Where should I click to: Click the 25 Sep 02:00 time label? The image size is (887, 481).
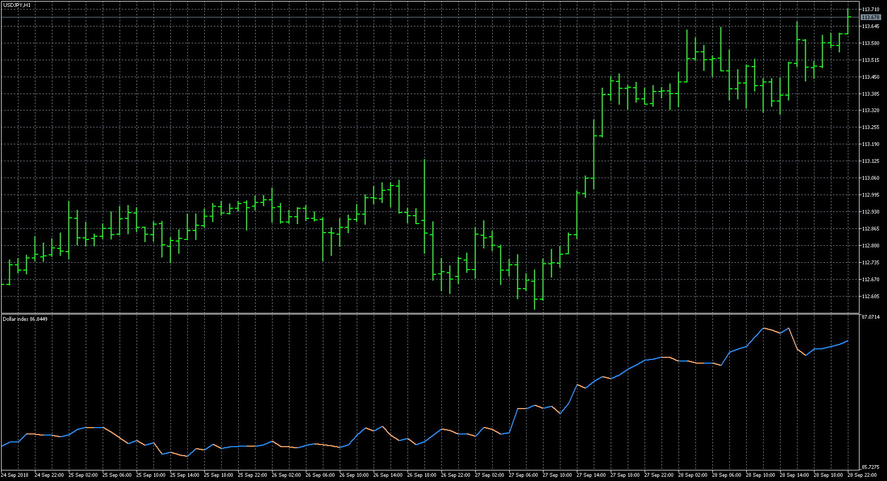83,475
